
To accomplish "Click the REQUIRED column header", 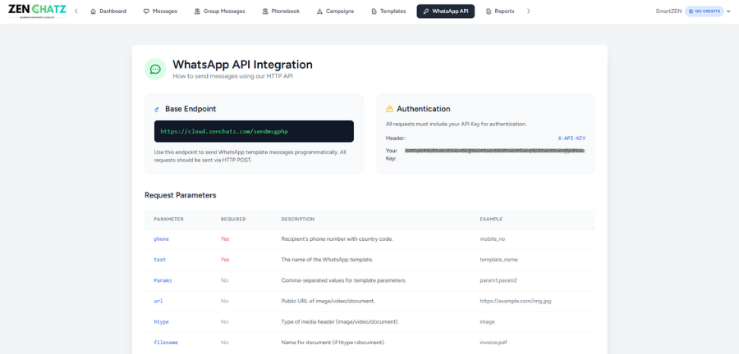I will (x=233, y=219).
